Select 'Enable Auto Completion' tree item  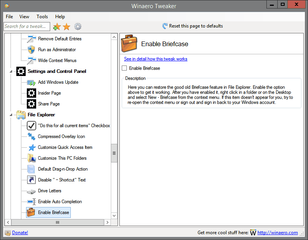(60, 202)
